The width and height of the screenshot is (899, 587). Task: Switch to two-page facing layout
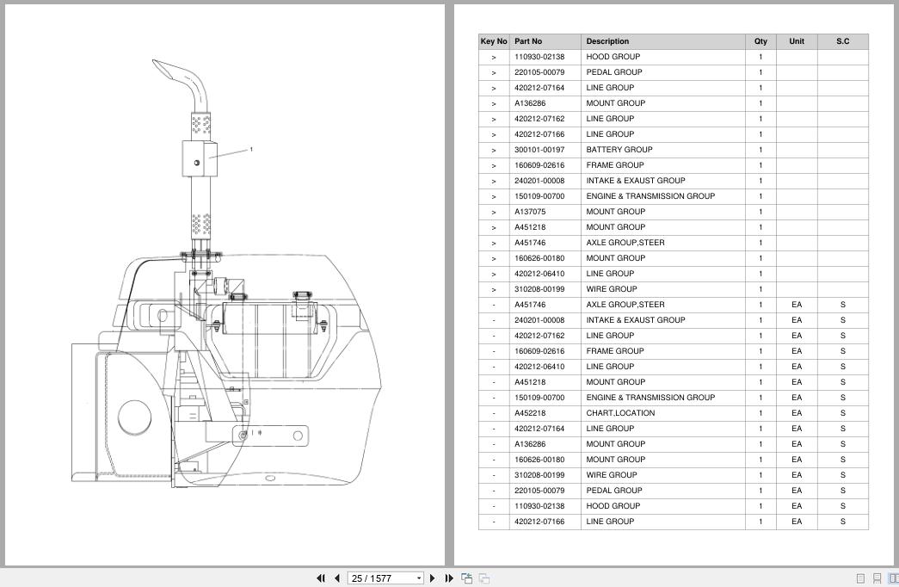(x=893, y=578)
